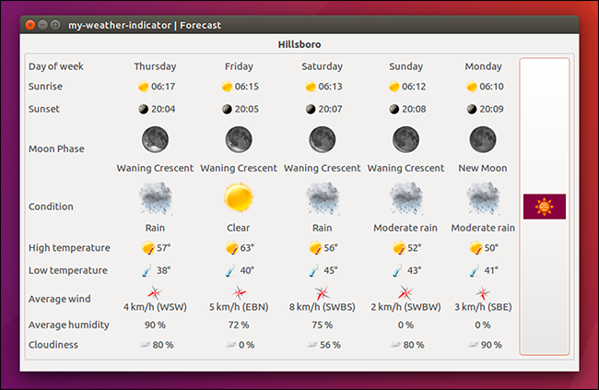Click the High temperature row label
The height and width of the screenshot is (390, 599).
point(69,248)
